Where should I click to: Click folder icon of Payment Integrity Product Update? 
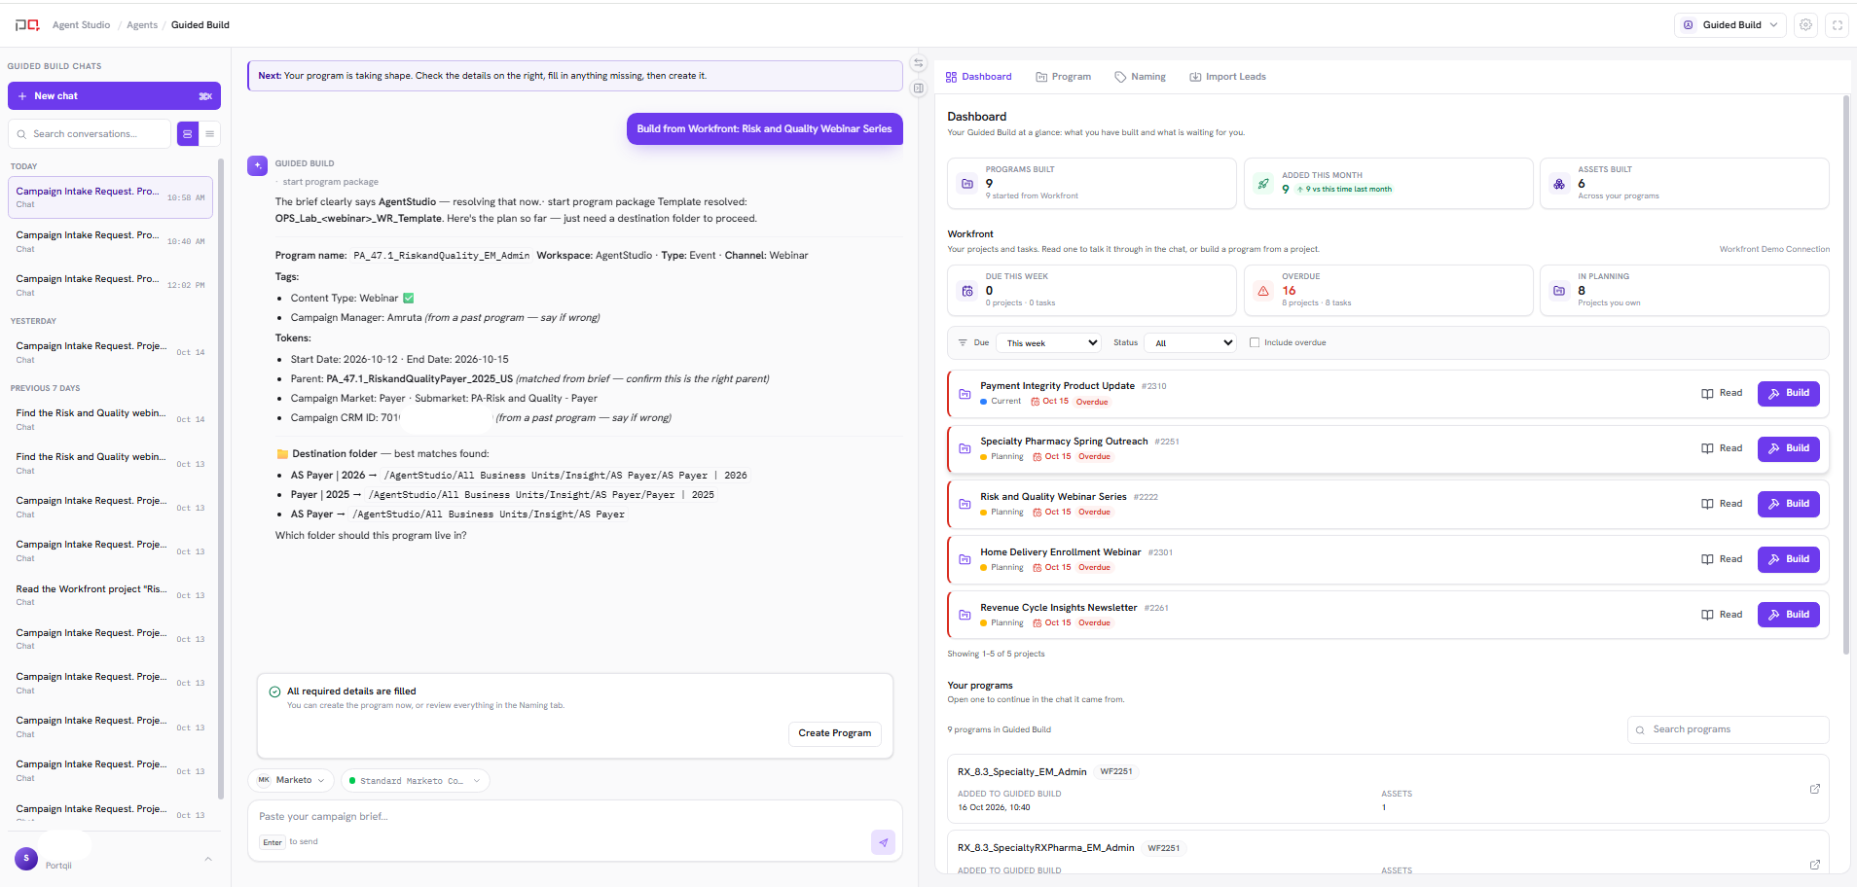pyautogui.click(x=965, y=394)
